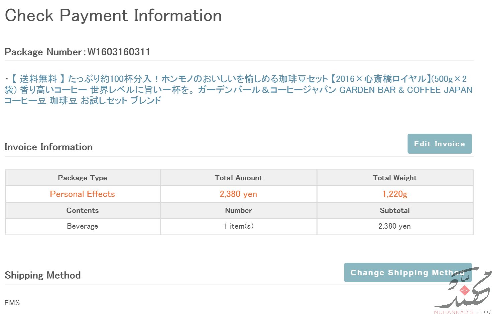This screenshot has height=314, width=492.
Task: Click the Check Payment Information heading
Action: [113, 16]
